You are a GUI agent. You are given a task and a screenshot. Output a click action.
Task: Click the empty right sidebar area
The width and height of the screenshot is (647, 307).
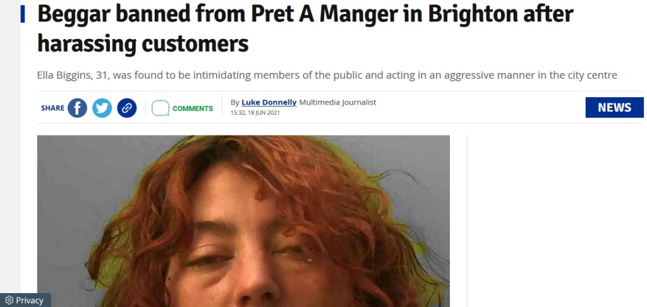(x=557, y=221)
